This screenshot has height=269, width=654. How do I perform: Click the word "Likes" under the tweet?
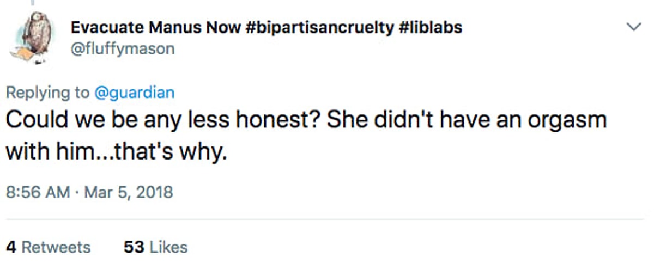coord(168,247)
